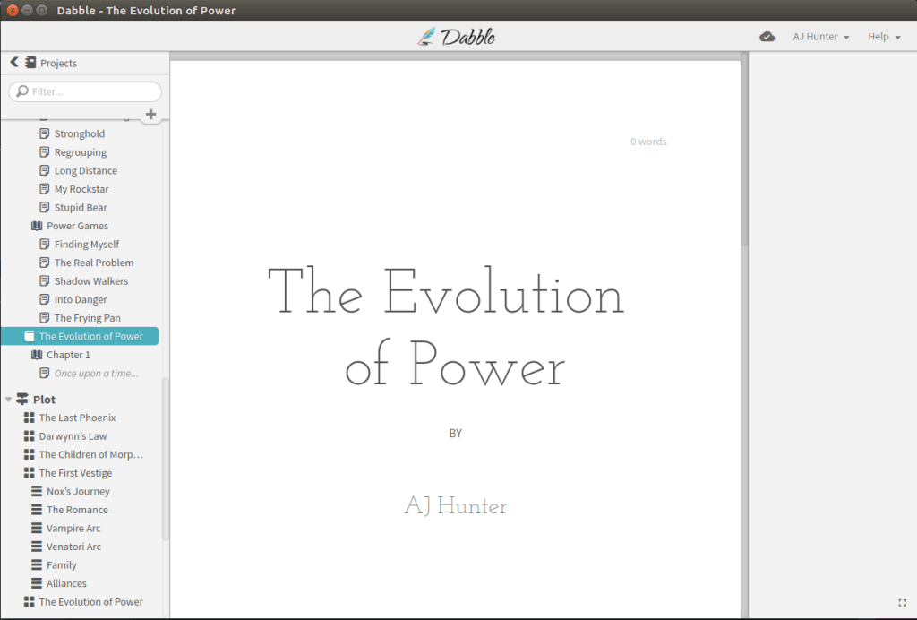Click the Plot signpost icon
917x620 pixels.
tap(22, 400)
